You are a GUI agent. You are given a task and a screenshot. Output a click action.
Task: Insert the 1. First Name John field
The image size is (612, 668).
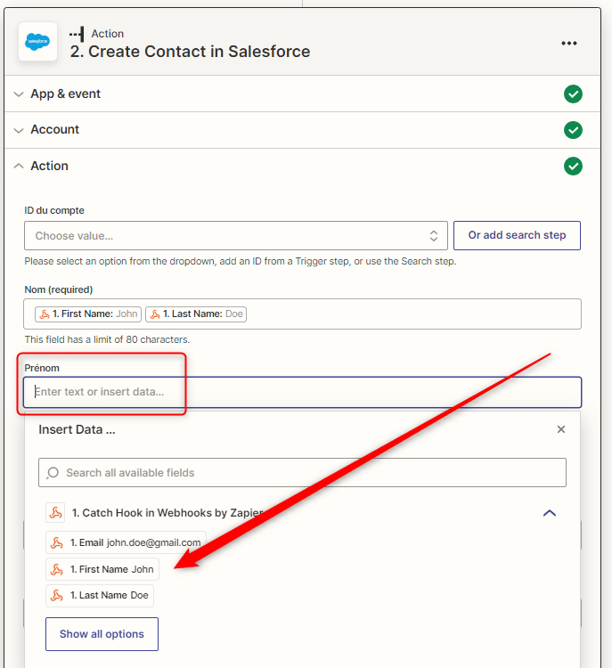pyautogui.click(x=102, y=569)
